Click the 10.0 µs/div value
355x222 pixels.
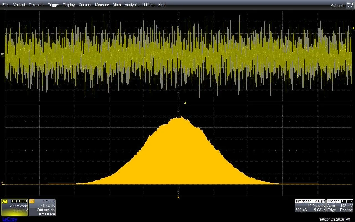(316, 206)
